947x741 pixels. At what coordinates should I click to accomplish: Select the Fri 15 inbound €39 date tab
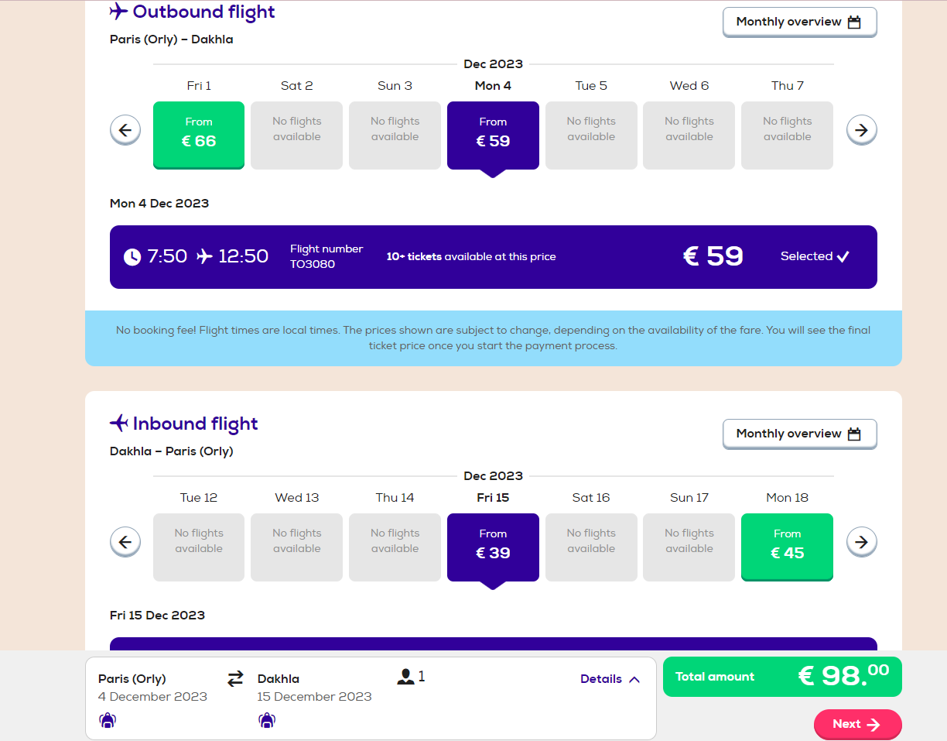[493, 547]
